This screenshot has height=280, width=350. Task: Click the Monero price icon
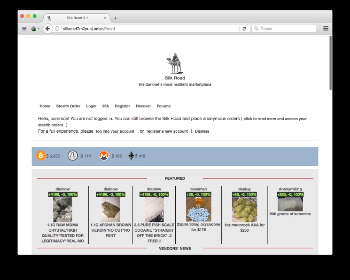(104, 156)
